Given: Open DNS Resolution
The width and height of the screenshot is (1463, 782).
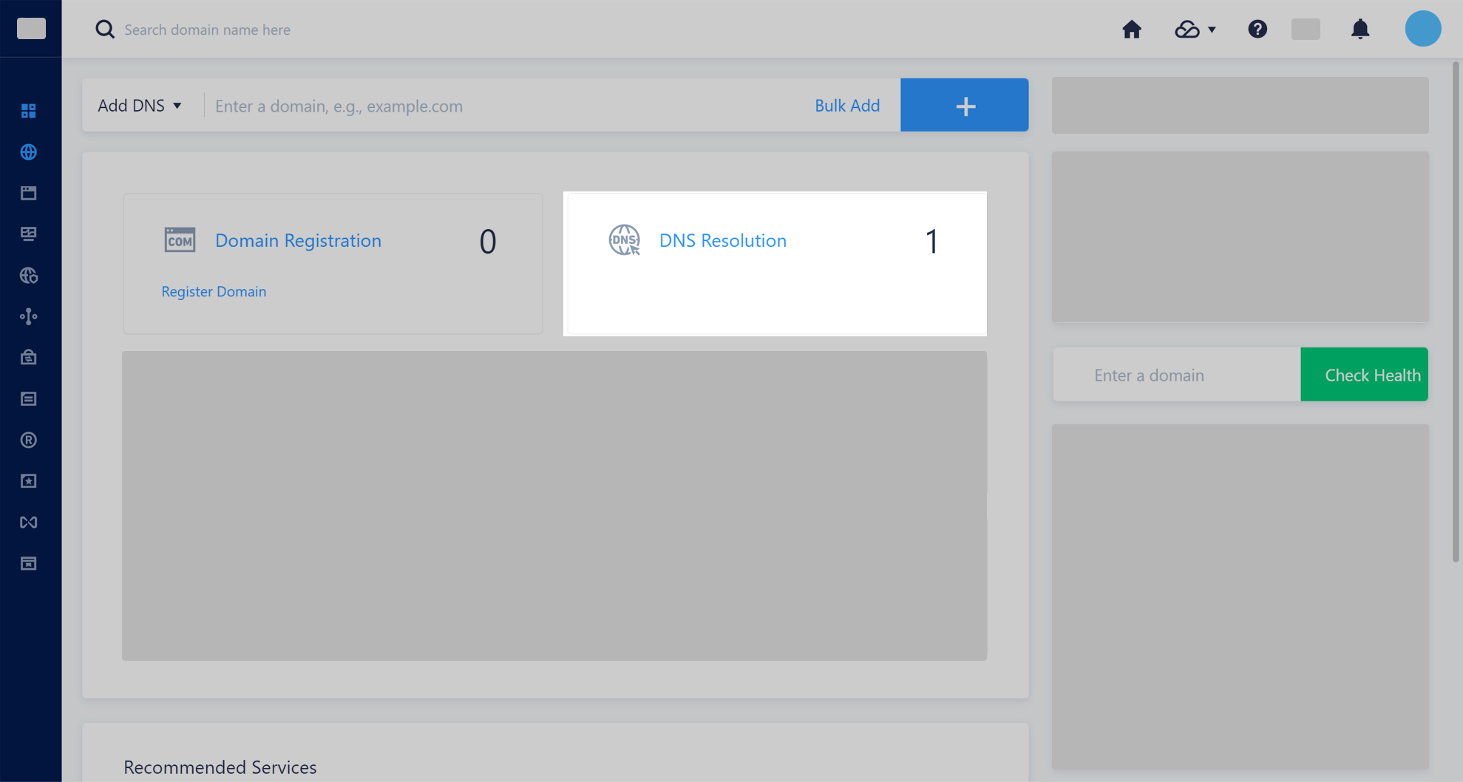Looking at the screenshot, I should (x=722, y=240).
